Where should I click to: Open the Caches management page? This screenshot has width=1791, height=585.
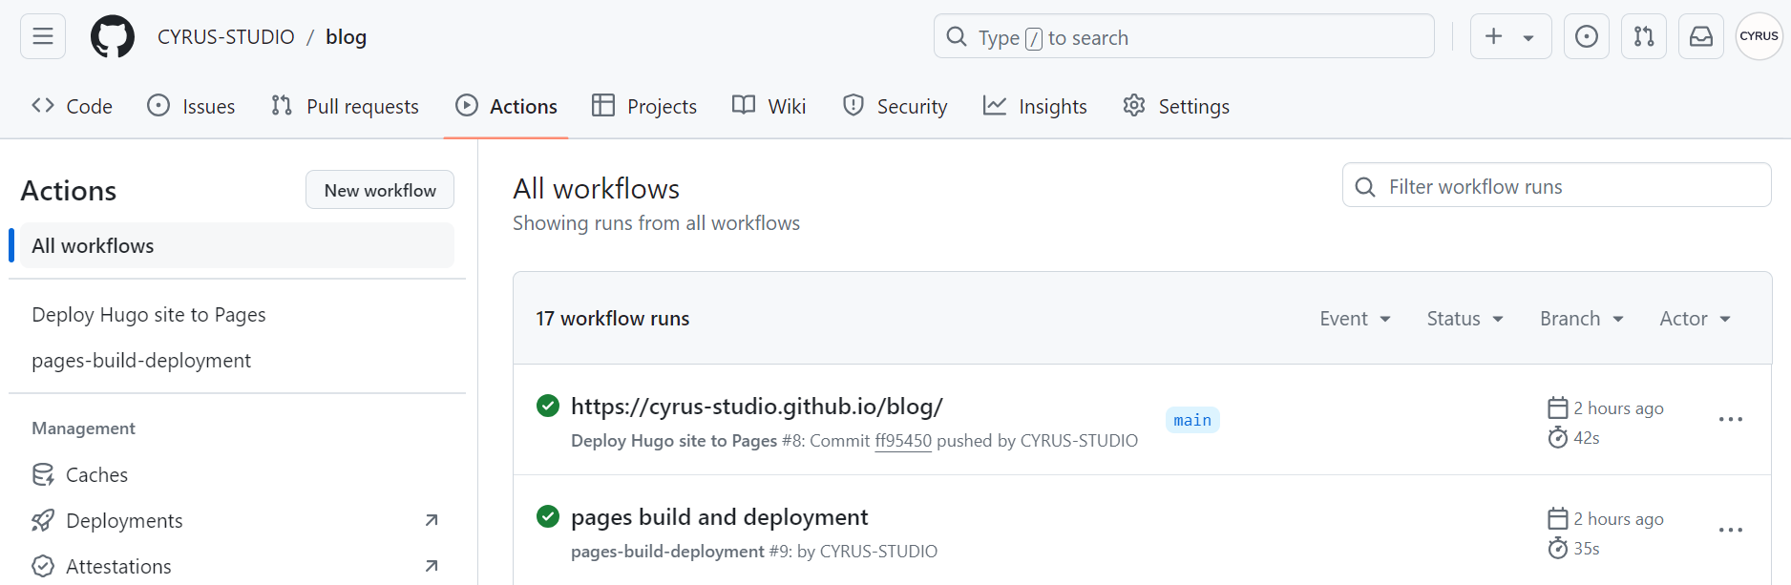coord(96,475)
